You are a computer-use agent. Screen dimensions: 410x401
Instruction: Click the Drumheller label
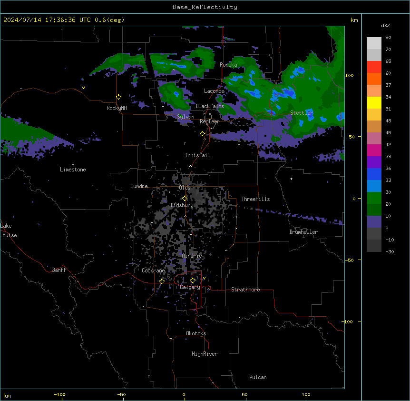[303, 232]
